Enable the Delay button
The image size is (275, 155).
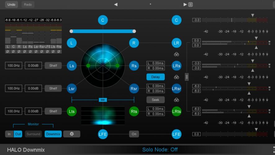(156, 77)
